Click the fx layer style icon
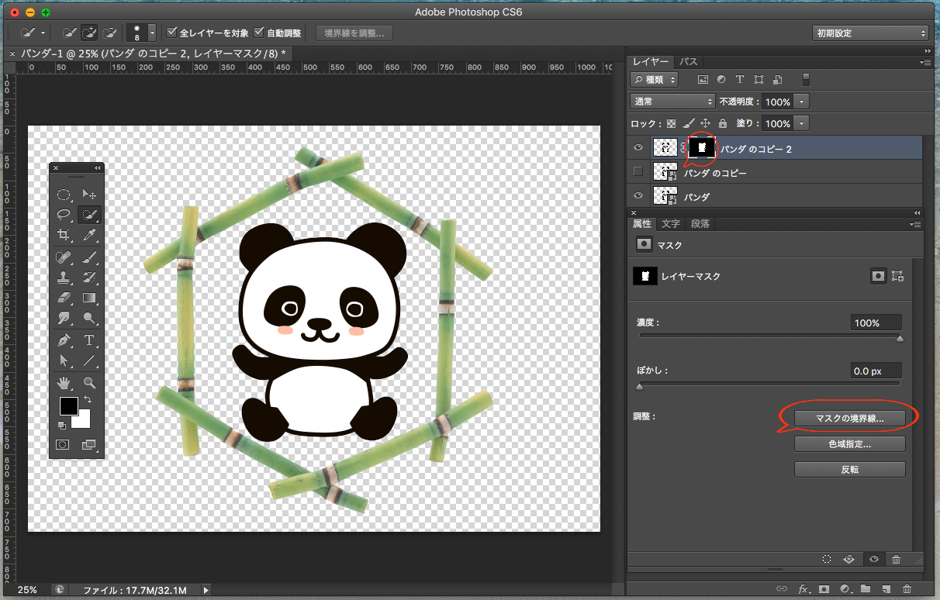The width and height of the screenshot is (940, 600). [804, 589]
